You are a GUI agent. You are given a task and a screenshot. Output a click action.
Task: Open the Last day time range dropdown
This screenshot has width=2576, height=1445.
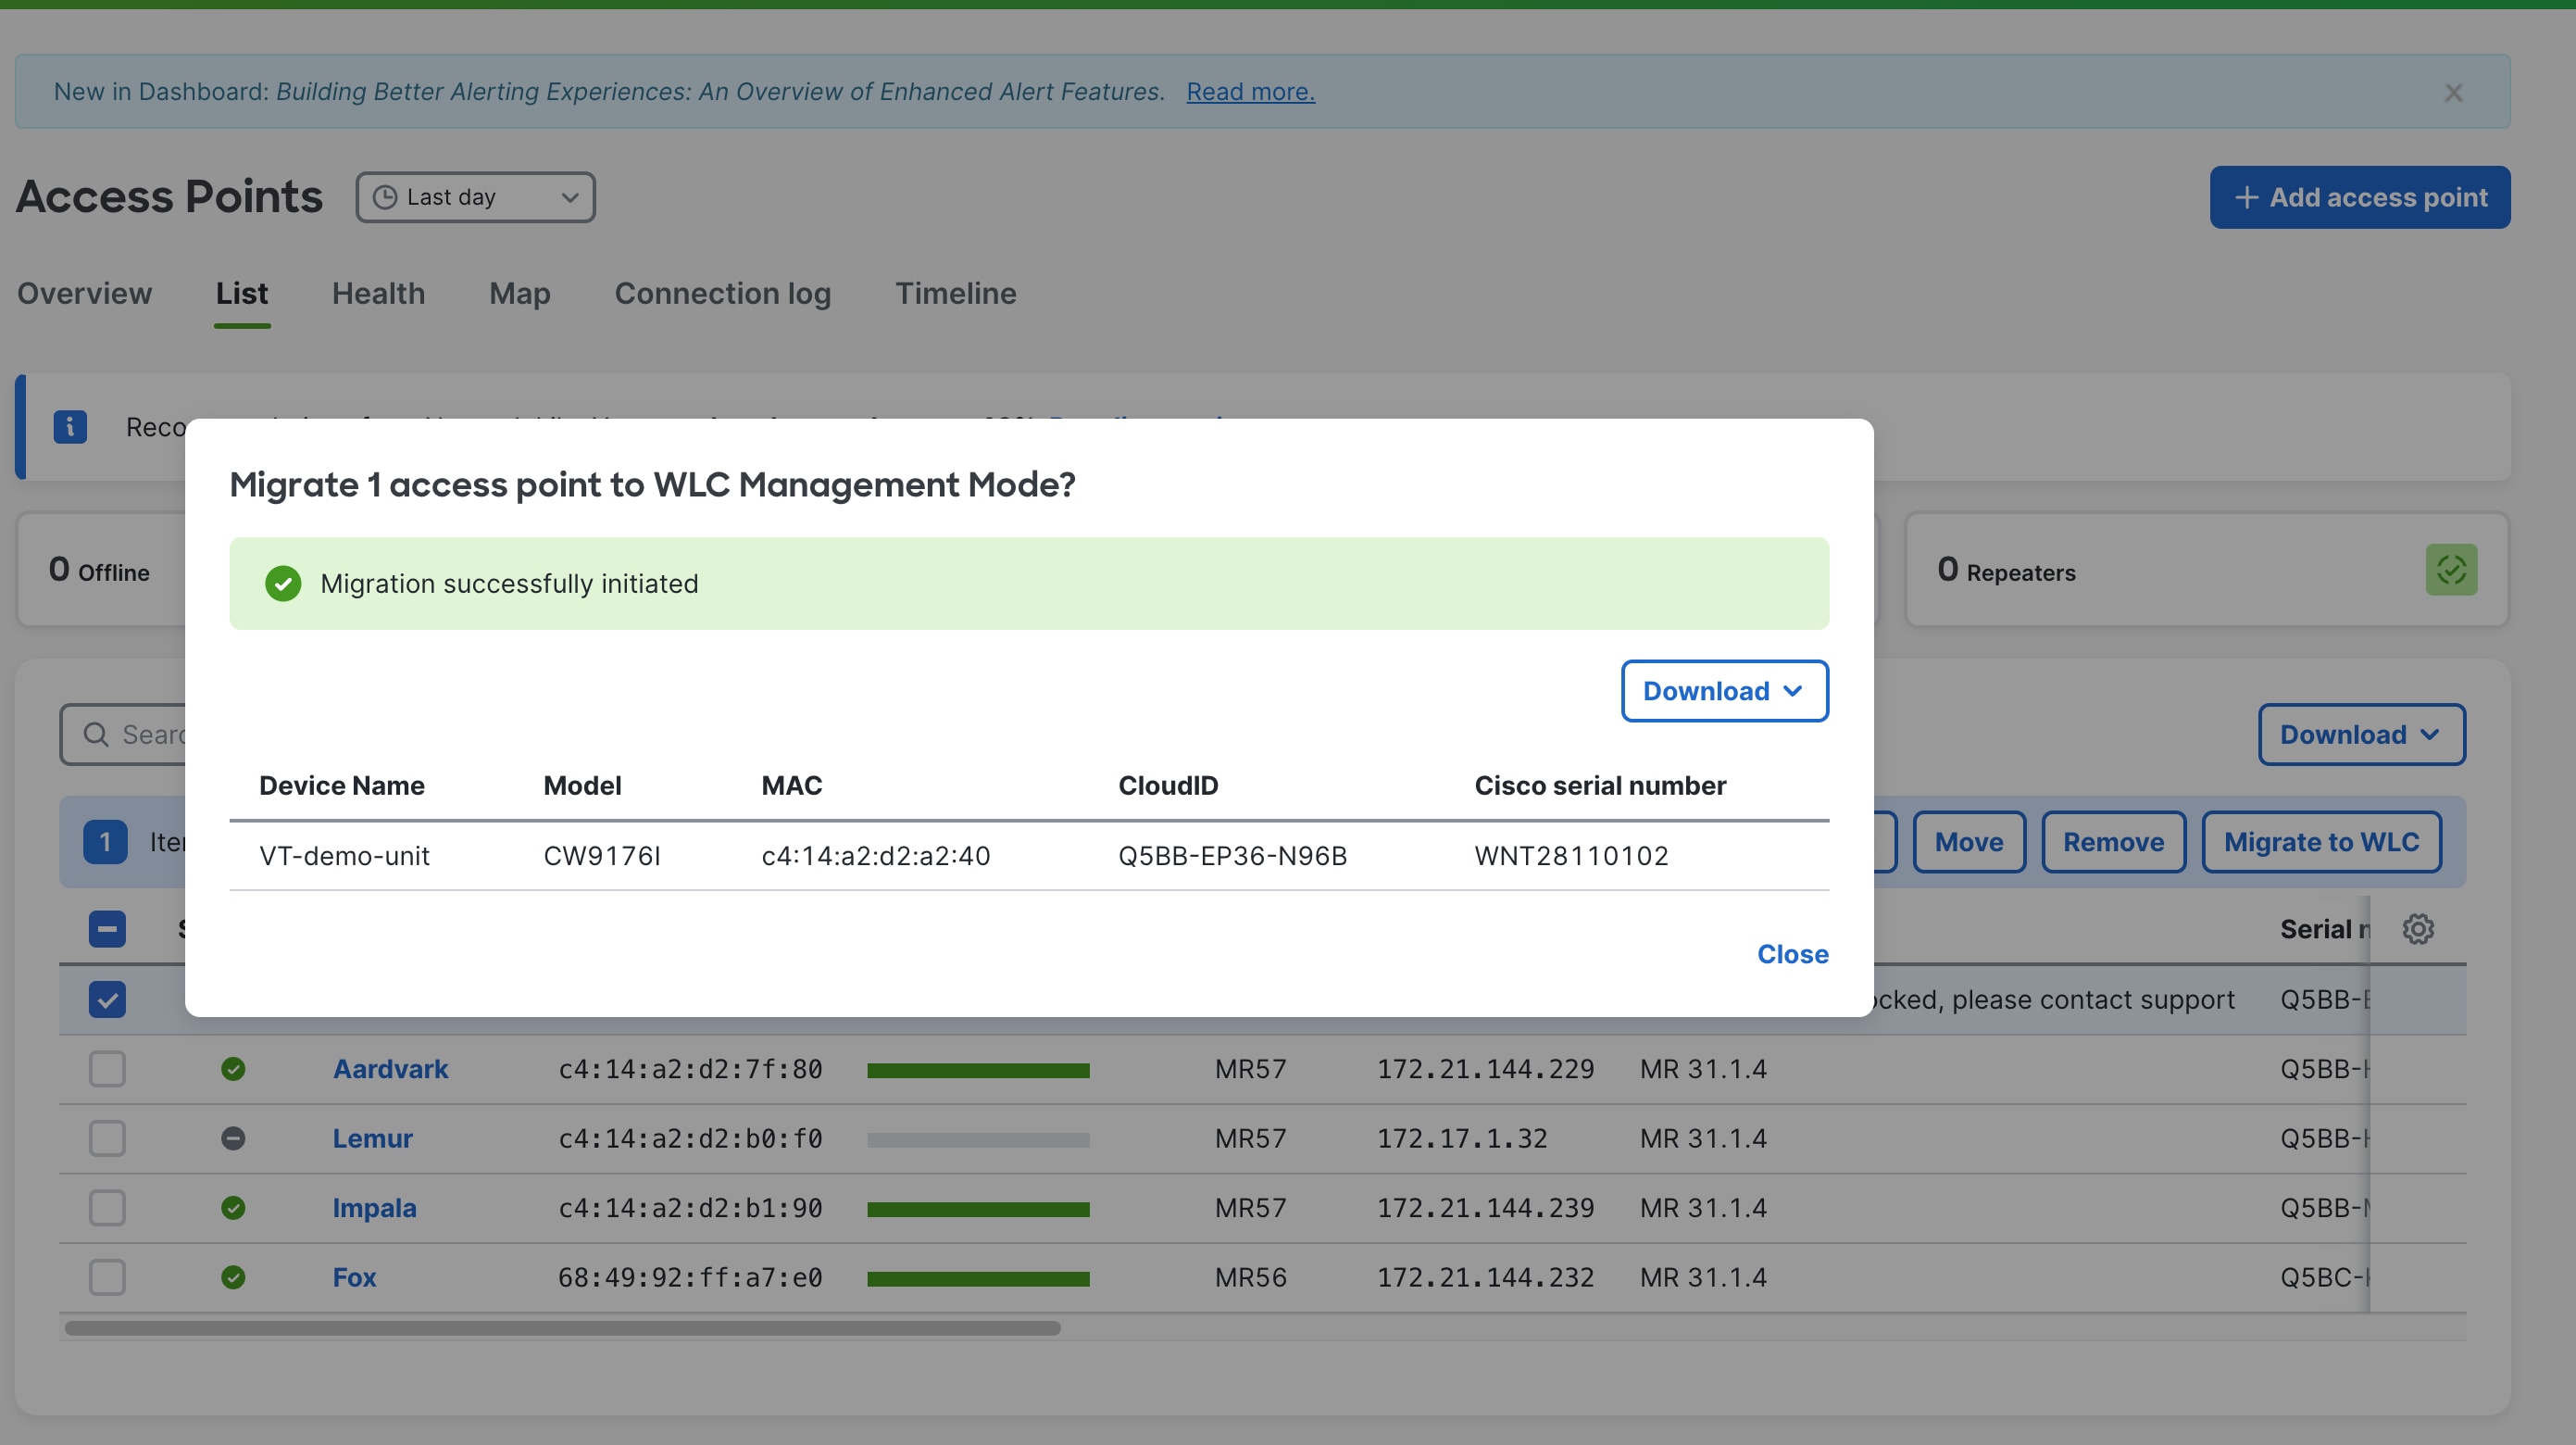(x=476, y=197)
